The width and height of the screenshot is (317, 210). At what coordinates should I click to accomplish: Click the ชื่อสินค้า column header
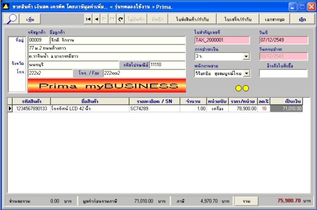coord(90,101)
